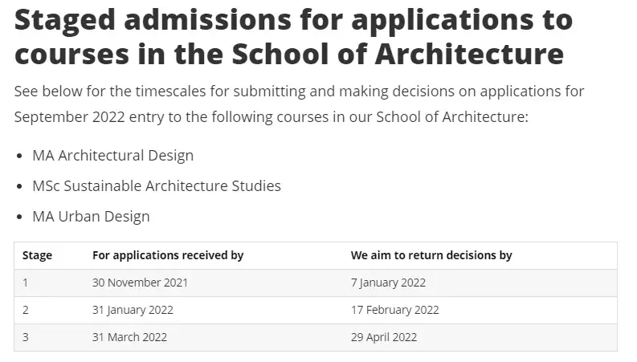Click the "30 November 2021" deadline cell
Image resolution: width=637 pixels, height=362 pixels.
141,283
